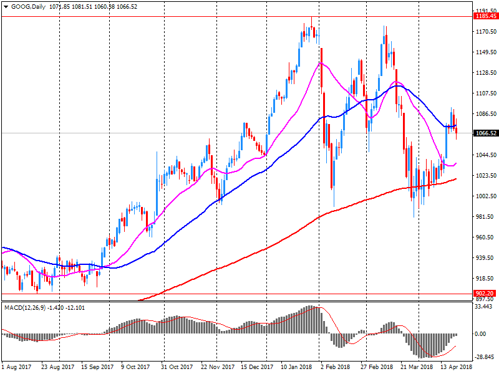Click the 1128.50 price axis label

point(486,73)
